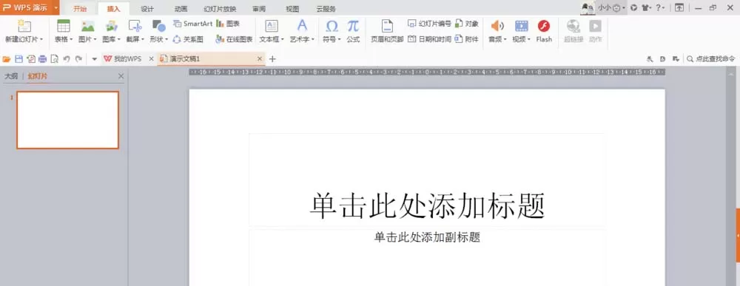740x286 pixels.
Task: Switch to the 云服务 ribbon tab
Action: [326, 9]
